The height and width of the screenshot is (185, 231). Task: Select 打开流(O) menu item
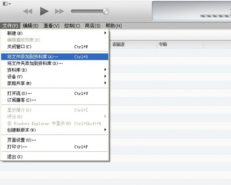[x=55, y=93]
